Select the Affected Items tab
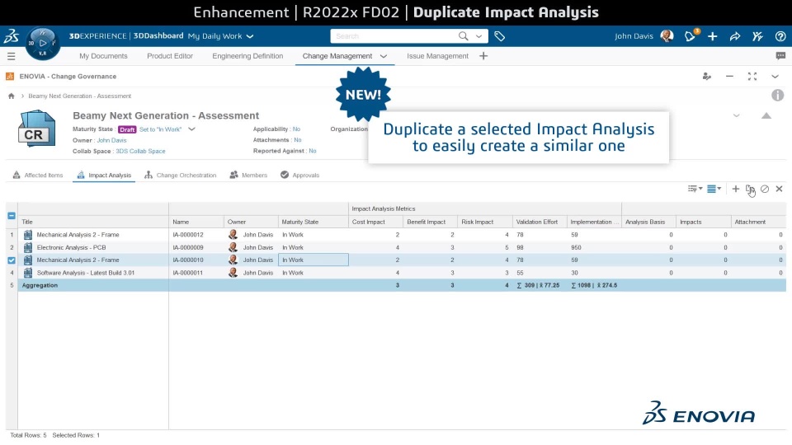Screen dimensions: 792x445 38,175
